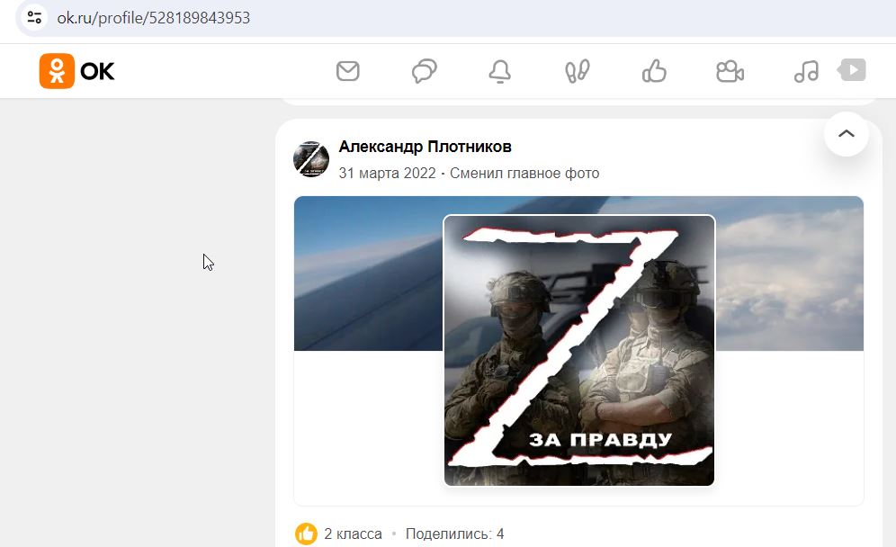Open the video camera icon

[x=730, y=71]
